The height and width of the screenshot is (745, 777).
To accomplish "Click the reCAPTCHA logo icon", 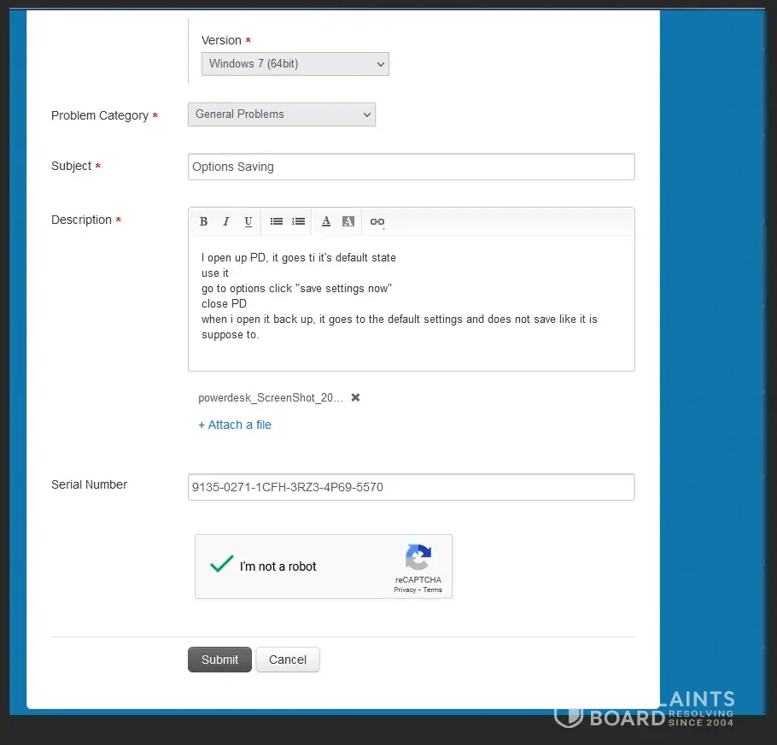I will [x=418, y=558].
